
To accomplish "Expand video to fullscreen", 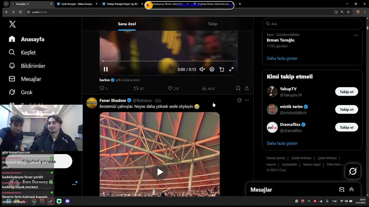I will coord(231,69).
